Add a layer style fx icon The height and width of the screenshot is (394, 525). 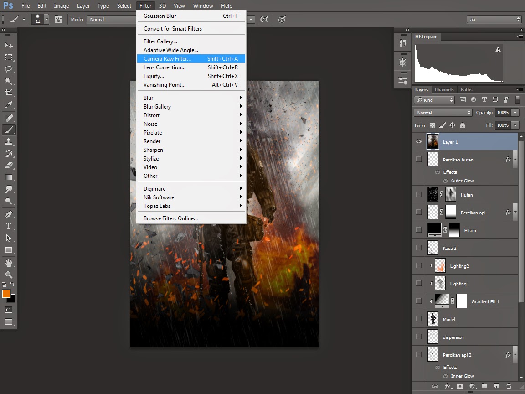pos(448,386)
